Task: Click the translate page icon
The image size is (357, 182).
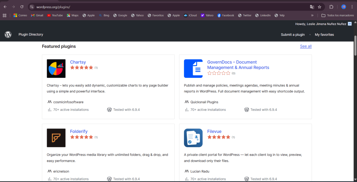Action: [x=312, y=7]
